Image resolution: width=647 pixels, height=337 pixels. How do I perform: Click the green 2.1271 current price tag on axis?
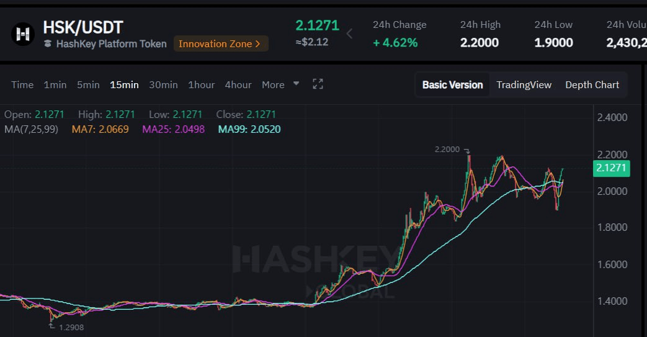coord(612,168)
